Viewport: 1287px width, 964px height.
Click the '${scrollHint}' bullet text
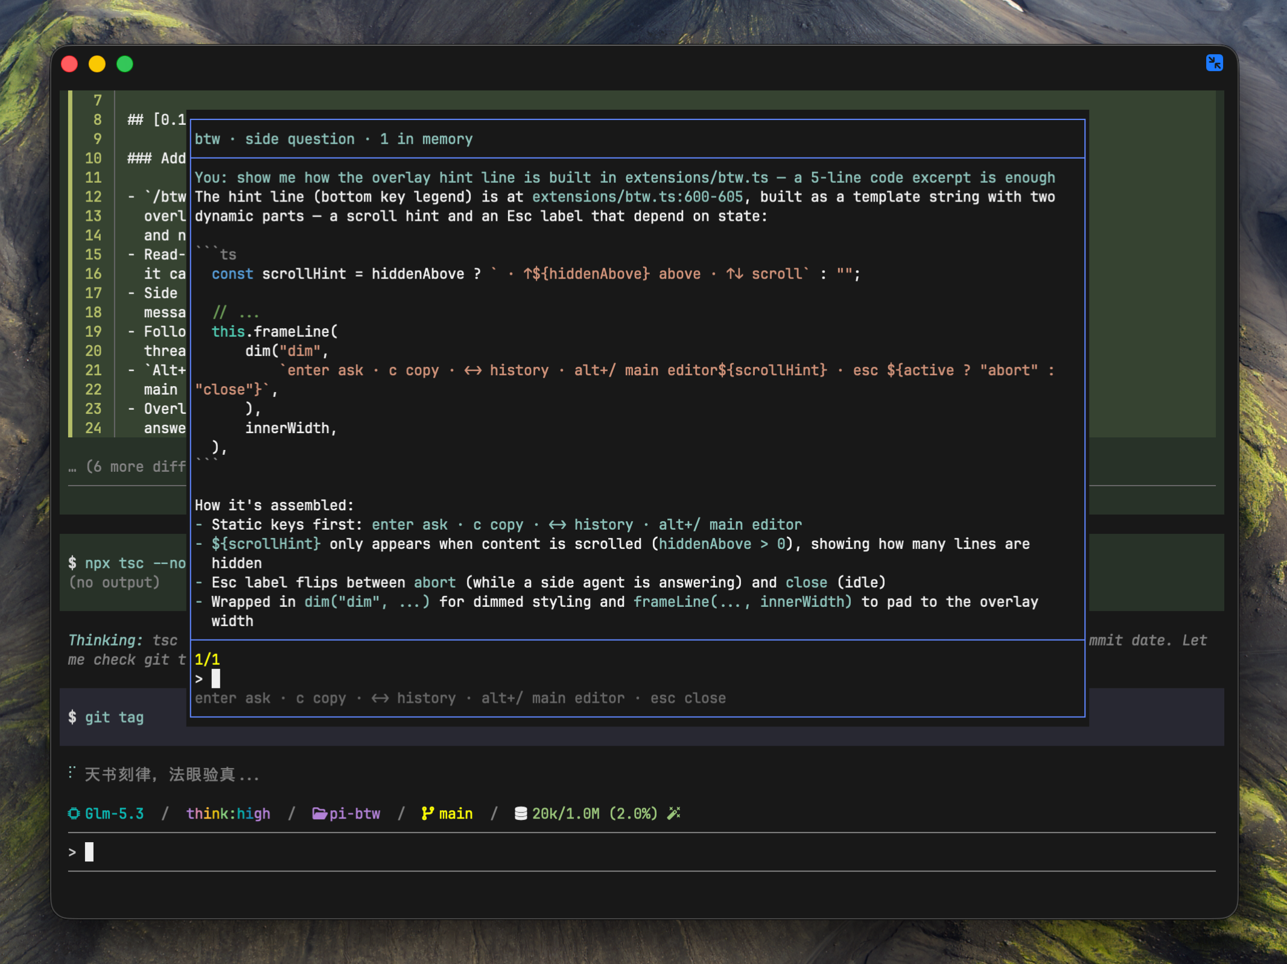coord(266,544)
